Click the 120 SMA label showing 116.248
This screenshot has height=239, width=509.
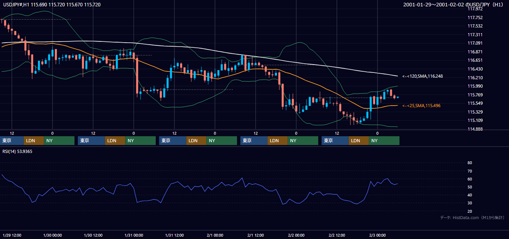423,76
